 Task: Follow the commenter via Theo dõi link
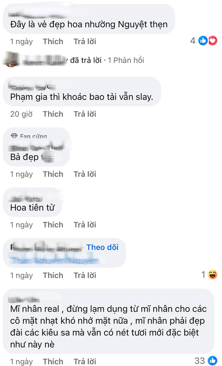[103, 247]
